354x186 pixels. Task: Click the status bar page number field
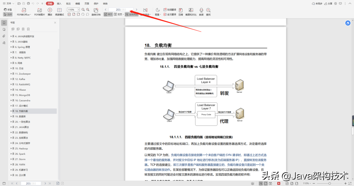point(31,183)
